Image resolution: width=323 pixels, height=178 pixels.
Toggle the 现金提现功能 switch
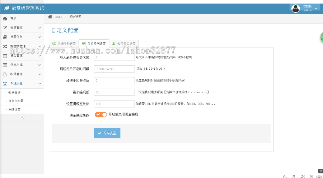tap(101, 114)
